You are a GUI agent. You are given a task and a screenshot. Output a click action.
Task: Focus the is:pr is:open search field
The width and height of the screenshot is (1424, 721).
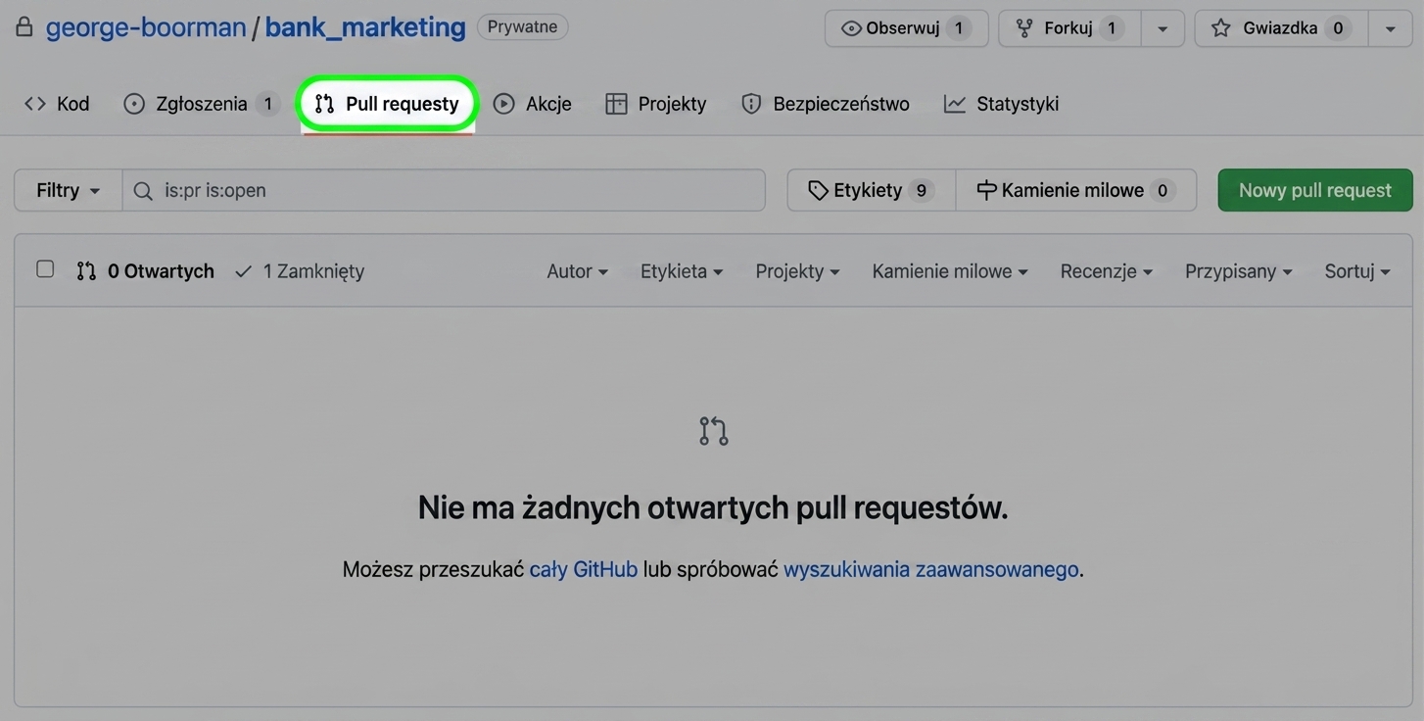click(444, 190)
